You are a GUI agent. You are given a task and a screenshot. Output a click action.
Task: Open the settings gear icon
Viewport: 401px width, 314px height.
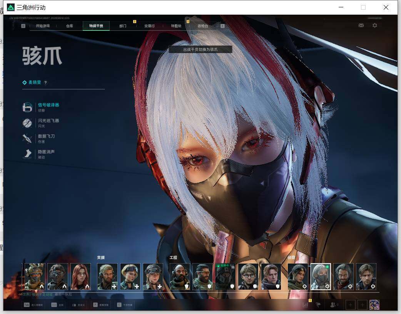375,25
